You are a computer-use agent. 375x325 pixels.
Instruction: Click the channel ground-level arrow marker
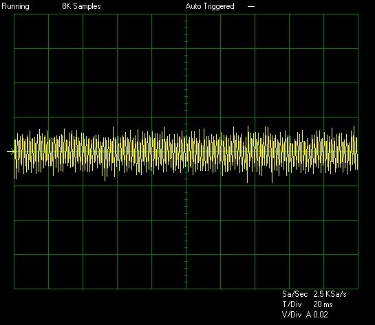pos(10,151)
